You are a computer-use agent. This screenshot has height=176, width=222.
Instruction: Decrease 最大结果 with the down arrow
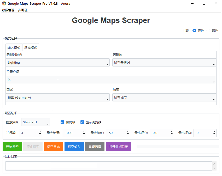[x=84, y=134]
